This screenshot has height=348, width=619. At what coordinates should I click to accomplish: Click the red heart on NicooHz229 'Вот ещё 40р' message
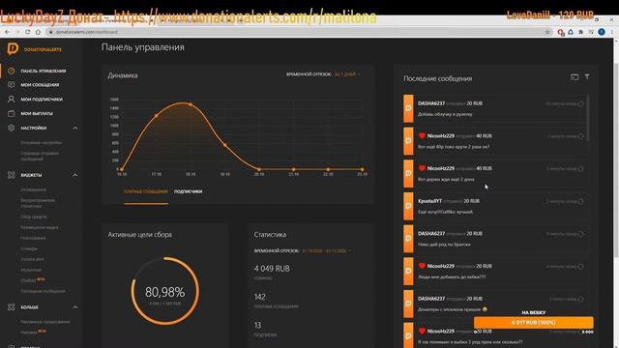[422, 135]
